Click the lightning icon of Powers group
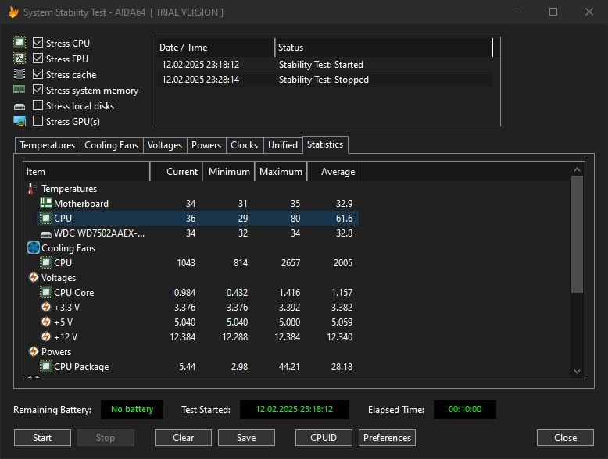This screenshot has width=608, height=459. tap(34, 351)
